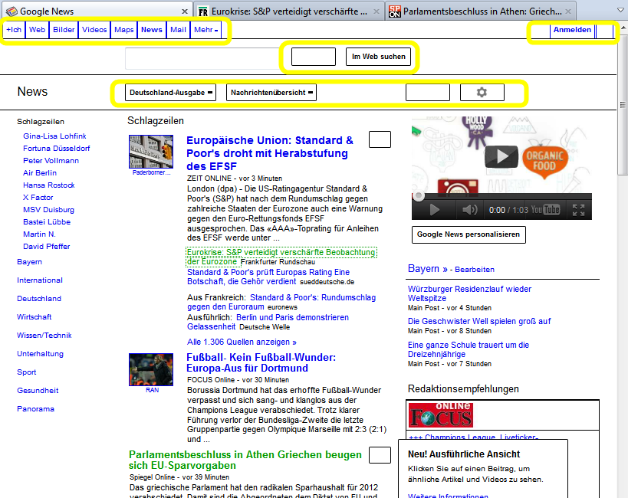This screenshot has width=628, height=498.
Task: Click Alle 1.306 Quellen anzeigen link
Action: 242,342
